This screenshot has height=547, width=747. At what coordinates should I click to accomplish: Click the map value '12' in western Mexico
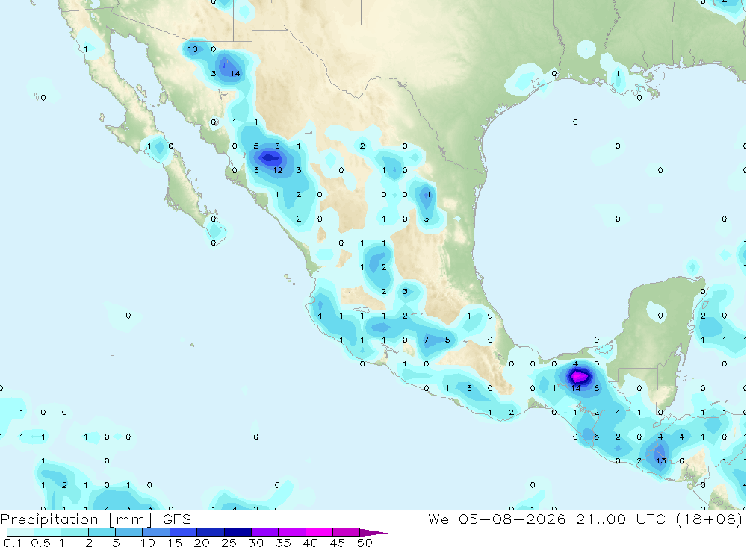pos(278,170)
